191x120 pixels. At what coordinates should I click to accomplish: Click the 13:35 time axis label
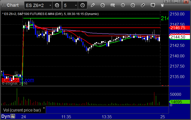(107, 117)
